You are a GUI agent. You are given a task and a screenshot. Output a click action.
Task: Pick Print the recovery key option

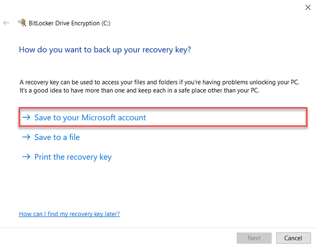[x=73, y=157]
